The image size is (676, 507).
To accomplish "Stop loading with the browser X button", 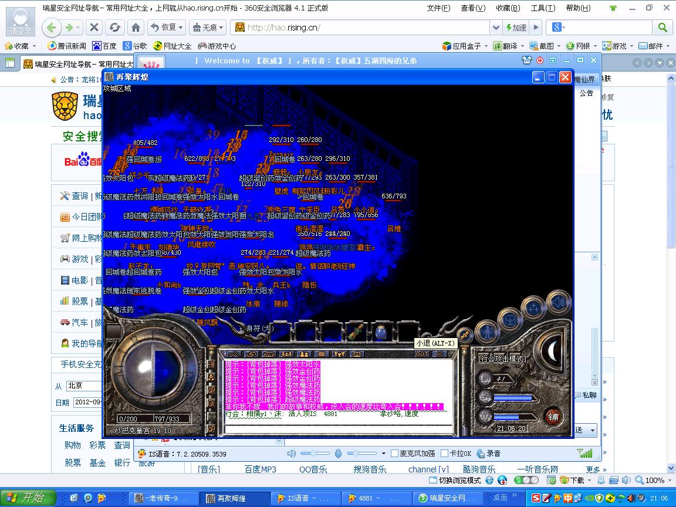I will point(93,28).
